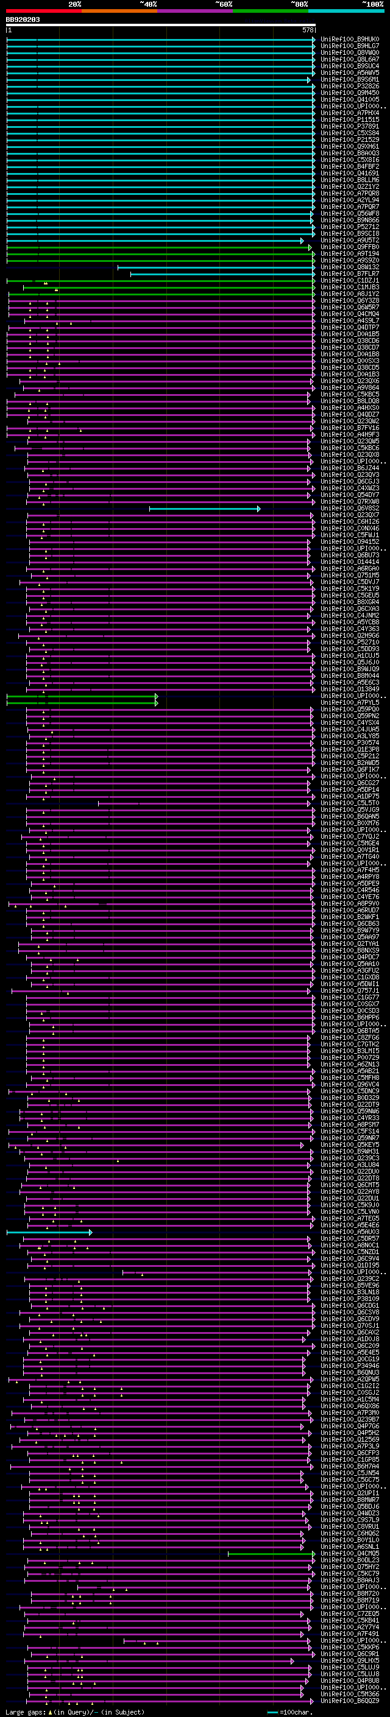Click hit label UniRef100_A7PYL5
The height and width of the screenshot is (1717, 390).
click(350, 702)
